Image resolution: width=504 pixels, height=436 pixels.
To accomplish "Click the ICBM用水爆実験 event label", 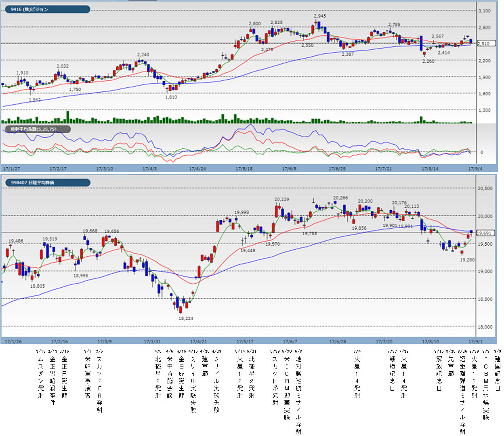I will point(486,388).
